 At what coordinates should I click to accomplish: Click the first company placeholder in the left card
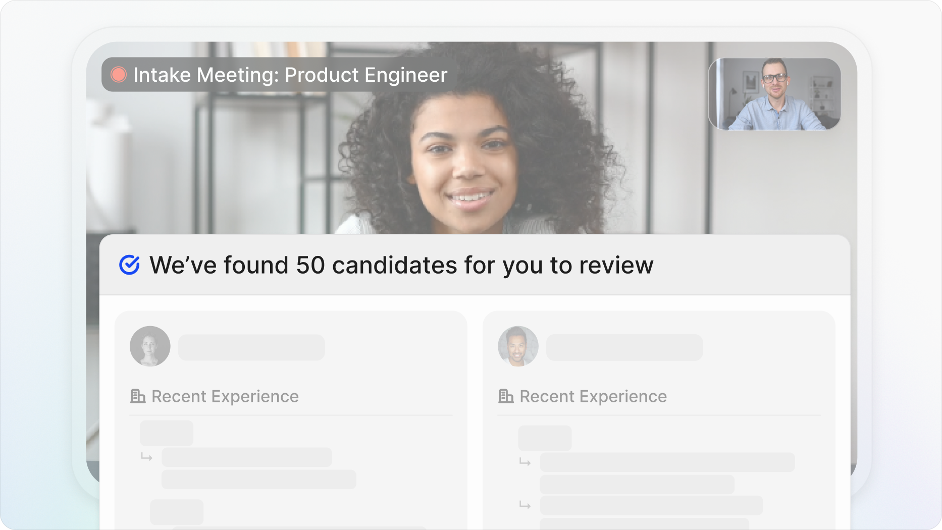point(167,433)
